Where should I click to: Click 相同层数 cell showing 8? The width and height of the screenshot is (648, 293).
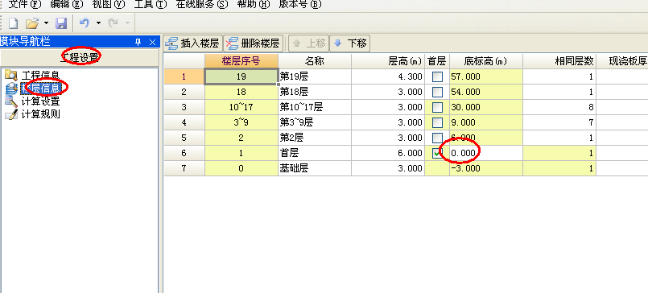559,107
